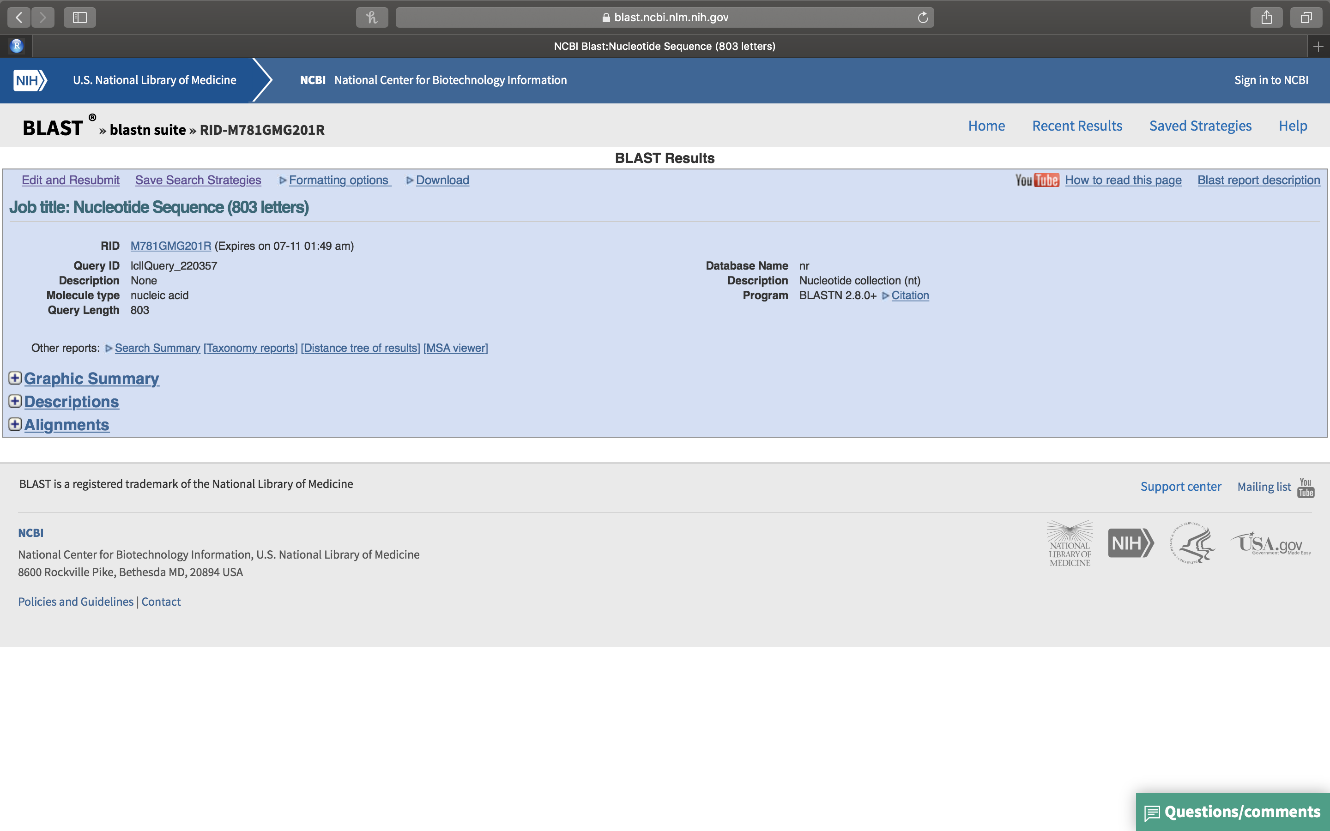Image resolution: width=1330 pixels, height=831 pixels.
Task: Expand the Alignments section
Action: click(x=13, y=424)
